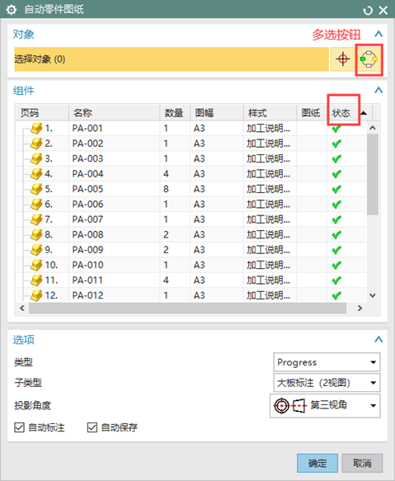Image resolution: width=395 pixels, height=481 pixels.
Task: Sort by the 图纸 column header
Action: (x=312, y=112)
